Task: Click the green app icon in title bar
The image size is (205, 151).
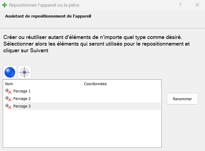Action: (x=5, y=5)
